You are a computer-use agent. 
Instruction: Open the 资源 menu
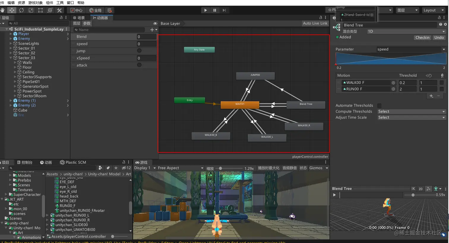(x=21, y=3)
